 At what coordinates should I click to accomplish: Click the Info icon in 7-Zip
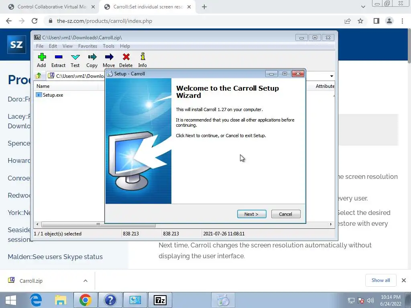tap(142, 60)
